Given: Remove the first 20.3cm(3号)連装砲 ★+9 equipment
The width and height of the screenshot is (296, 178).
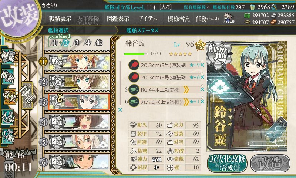Looking at the screenshot, I should point(202,65).
